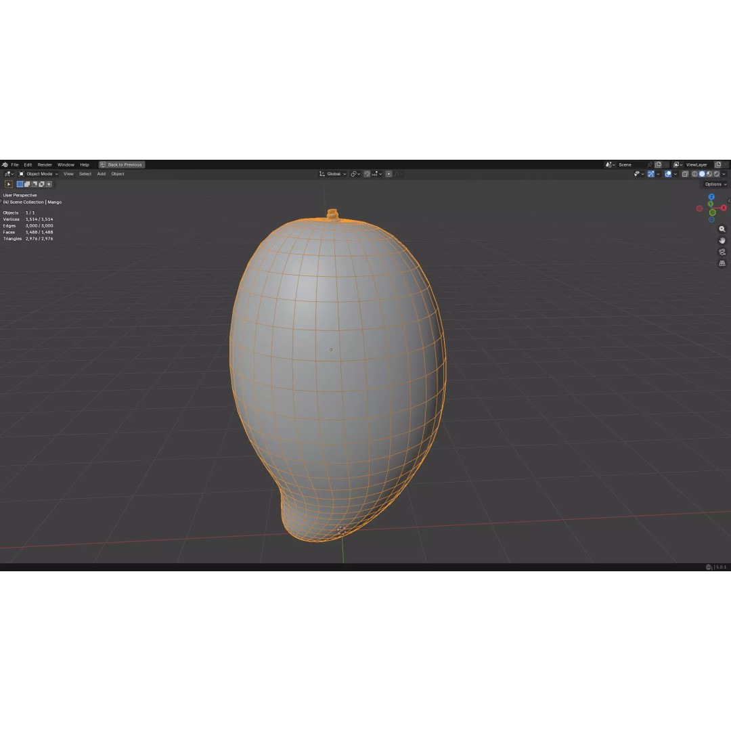Pin the scene to workspace

[649, 164]
